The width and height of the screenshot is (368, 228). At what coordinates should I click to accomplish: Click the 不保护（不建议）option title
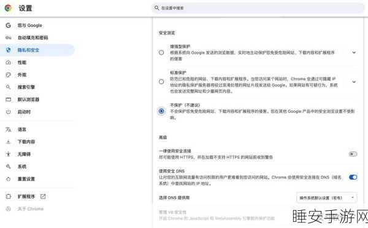pos(185,105)
